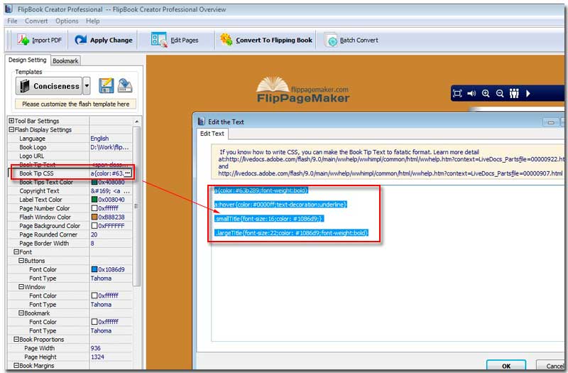Click Convert To Flipping Book
The image size is (568, 373).
tap(266, 40)
